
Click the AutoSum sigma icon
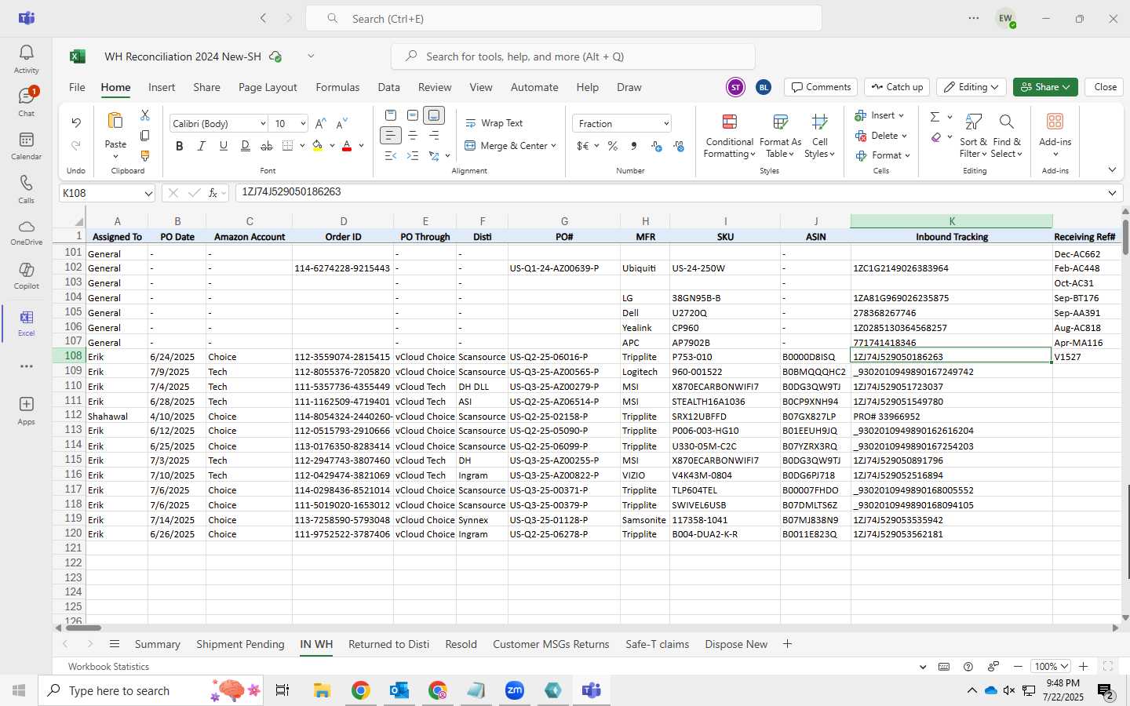pos(935,117)
